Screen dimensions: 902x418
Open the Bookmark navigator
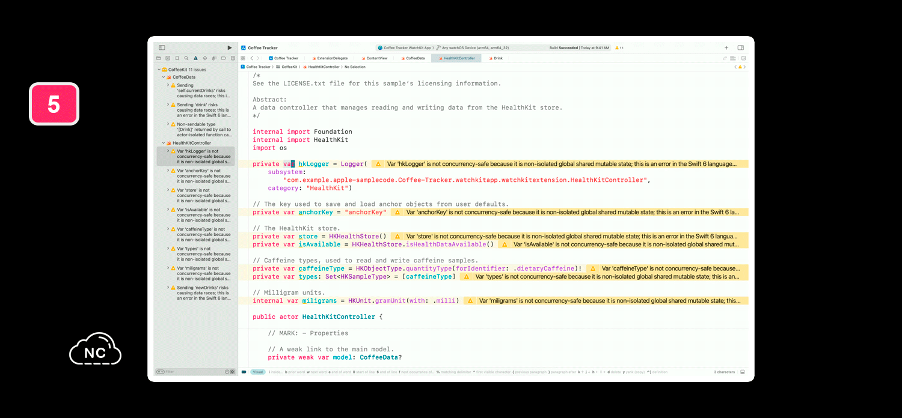[177, 58]
